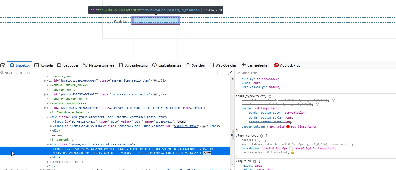This screenshot has width=396, height=170.
Task: Click the border-radius warning triangle icon
Action: 292,152
